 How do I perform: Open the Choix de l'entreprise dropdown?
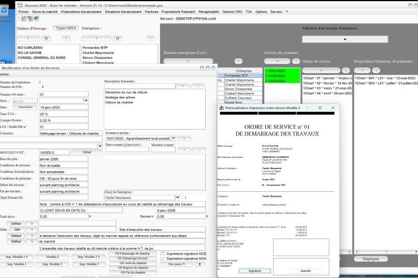(177, 198)
